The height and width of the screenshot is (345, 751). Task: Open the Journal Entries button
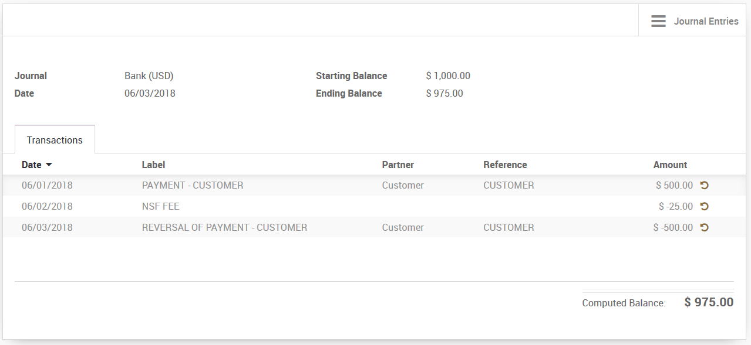[x=705, y=21]
